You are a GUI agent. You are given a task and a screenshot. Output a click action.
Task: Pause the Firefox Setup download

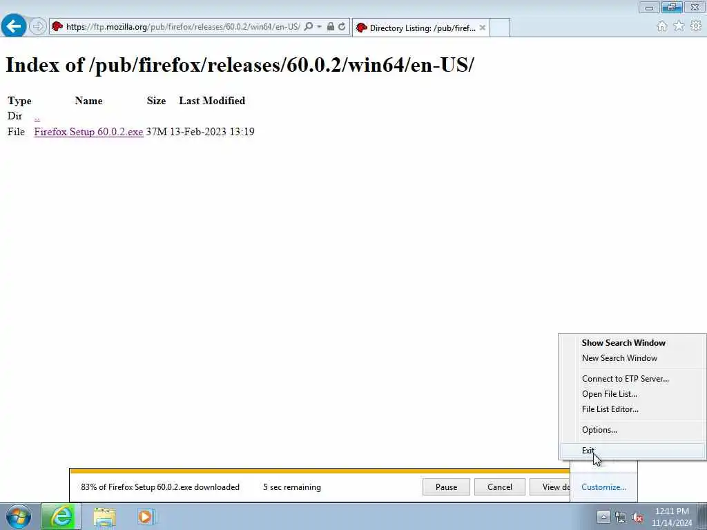446,487
